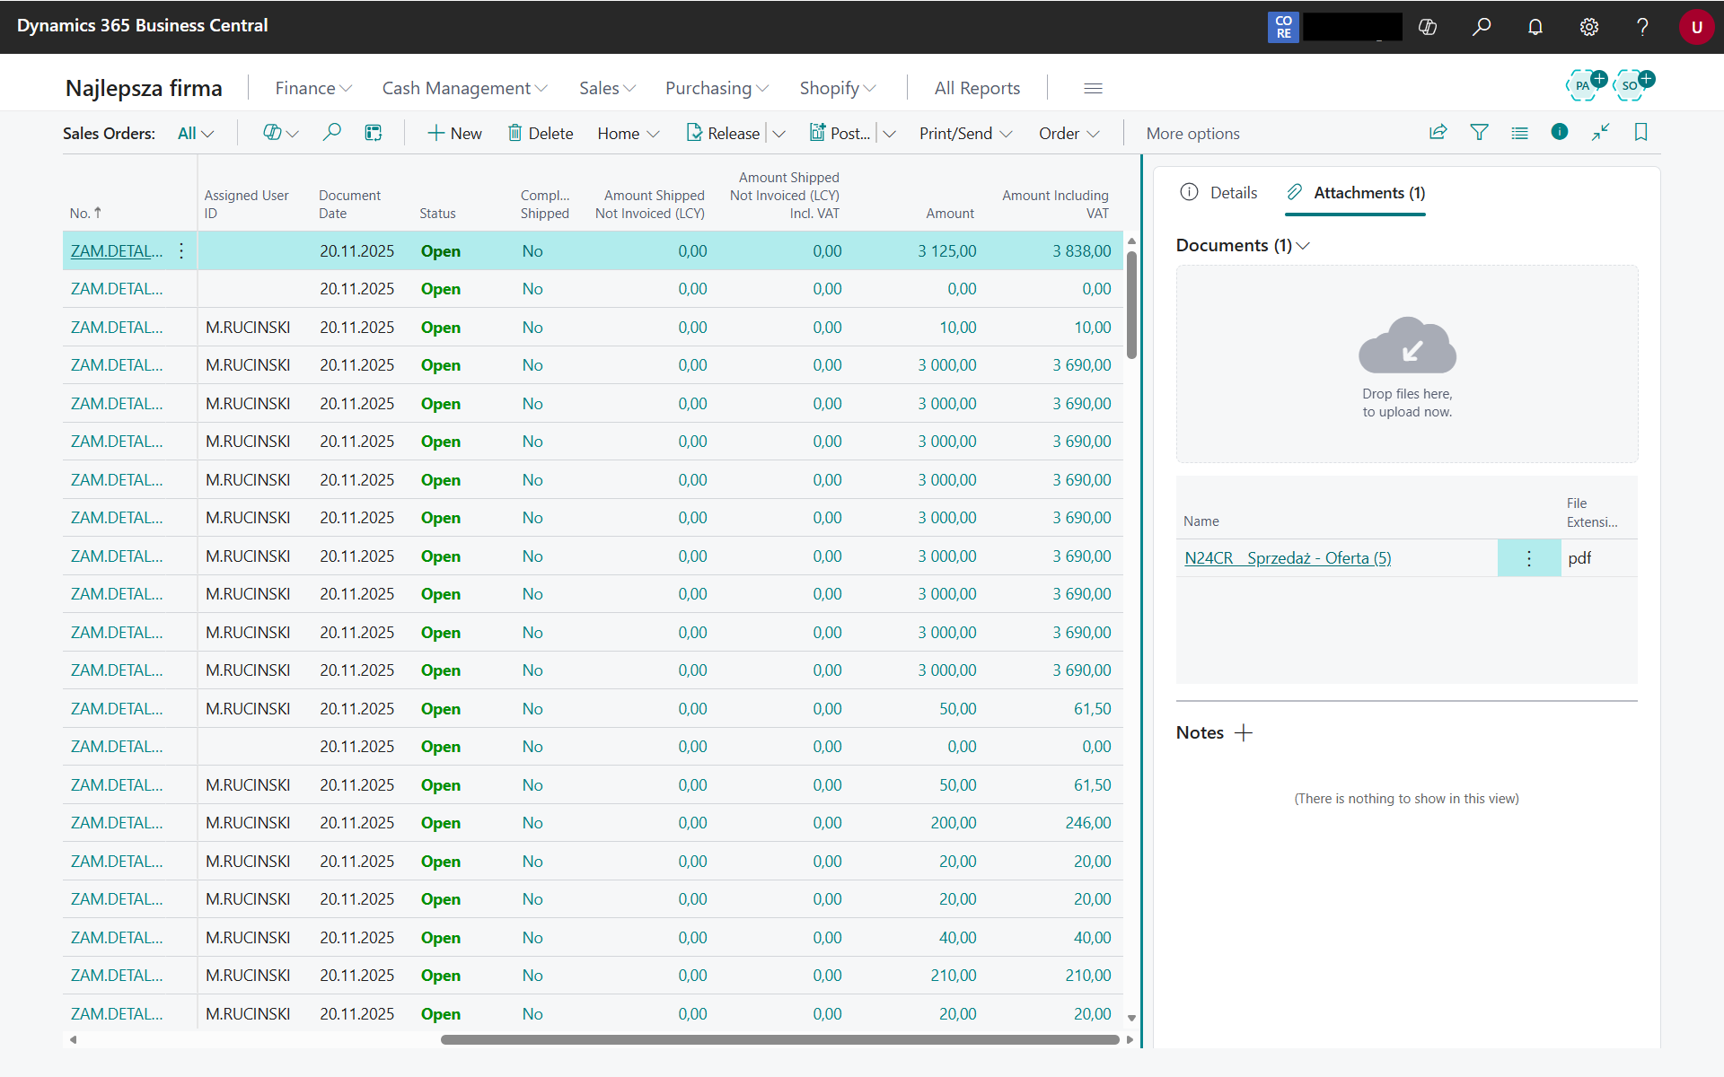Screen dimensions: 1724x1077
Task: Open the settings gear icon
Action: pyautogui.click(x=1588, y=27)
